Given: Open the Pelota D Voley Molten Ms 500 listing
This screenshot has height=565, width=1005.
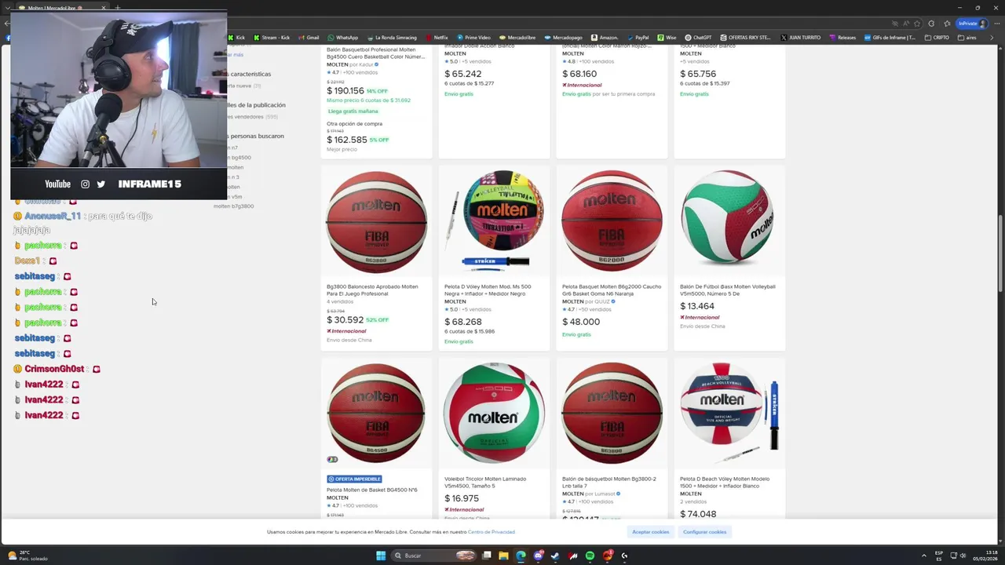Looking at the screenshot, I should pyautogui.click(x=488, y=290).
